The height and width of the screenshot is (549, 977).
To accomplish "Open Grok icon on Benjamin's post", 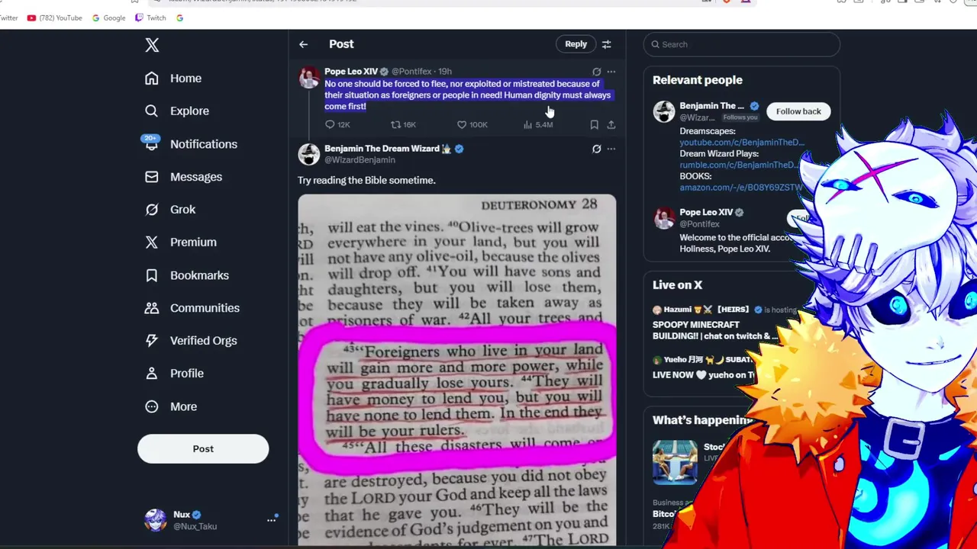I will (597, 149).
